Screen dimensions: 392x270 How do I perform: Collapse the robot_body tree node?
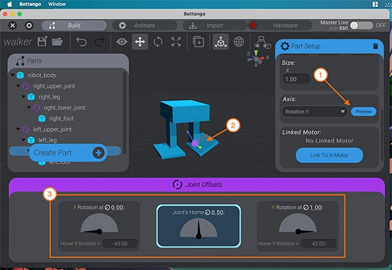[x=14, y=75]
